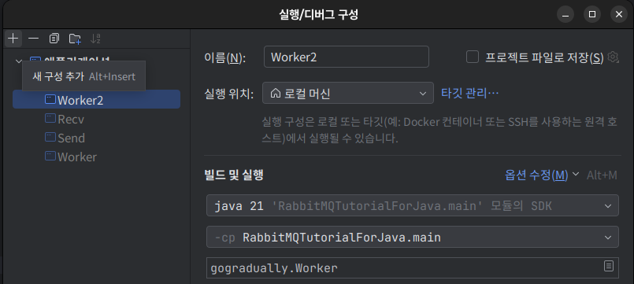Remove configuration with the minus icon
The image size is (634, 284).
[34, 39]
